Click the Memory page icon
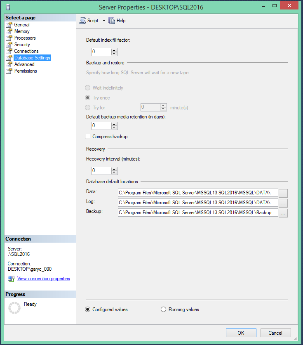 pyautogui.click(x=9, y=31)
